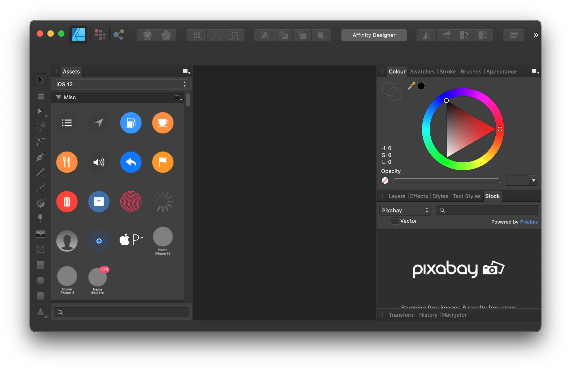Viewport: 571px width, 371px height.
Task: Pick the blue fuel pump asset
Action: coord(131,123)
